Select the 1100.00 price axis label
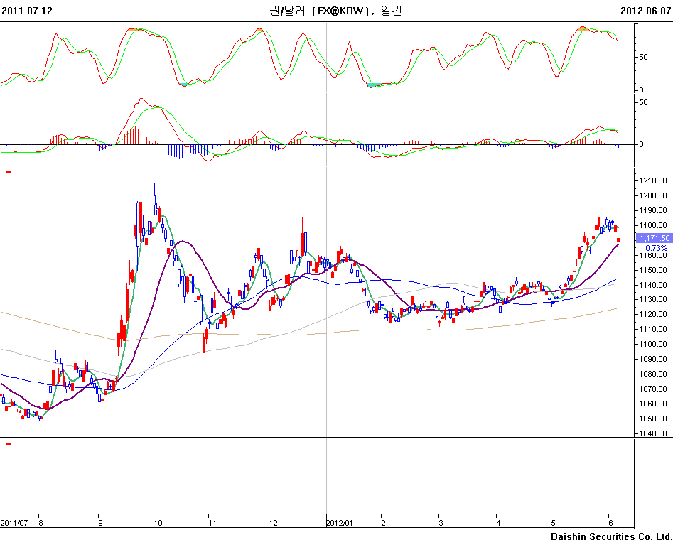The image size is (673, 545). click(652, 344)
